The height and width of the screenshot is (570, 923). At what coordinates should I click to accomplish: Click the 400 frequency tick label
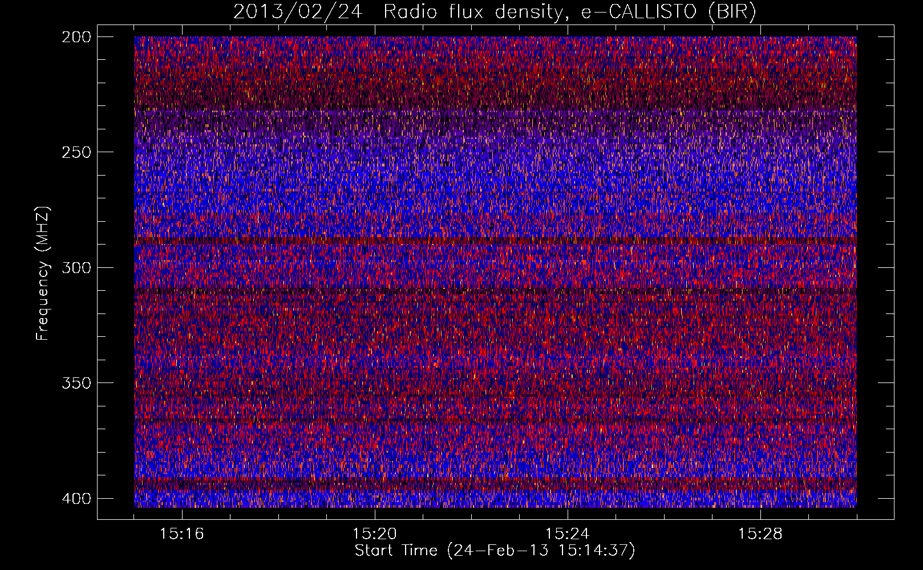[x=76, y=499]
